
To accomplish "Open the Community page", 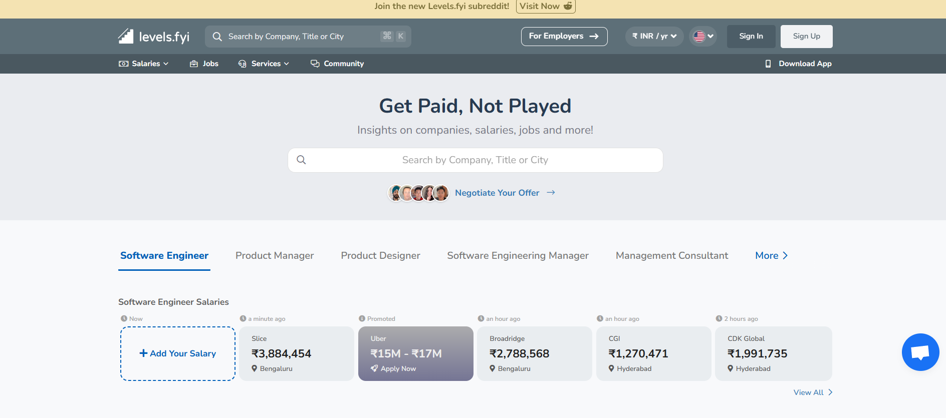I will (x=337, y=64).
